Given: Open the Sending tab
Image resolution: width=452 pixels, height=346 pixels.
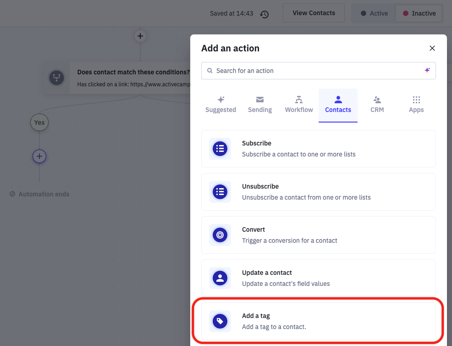Looking at the screenshot, I should pos(260,105).
